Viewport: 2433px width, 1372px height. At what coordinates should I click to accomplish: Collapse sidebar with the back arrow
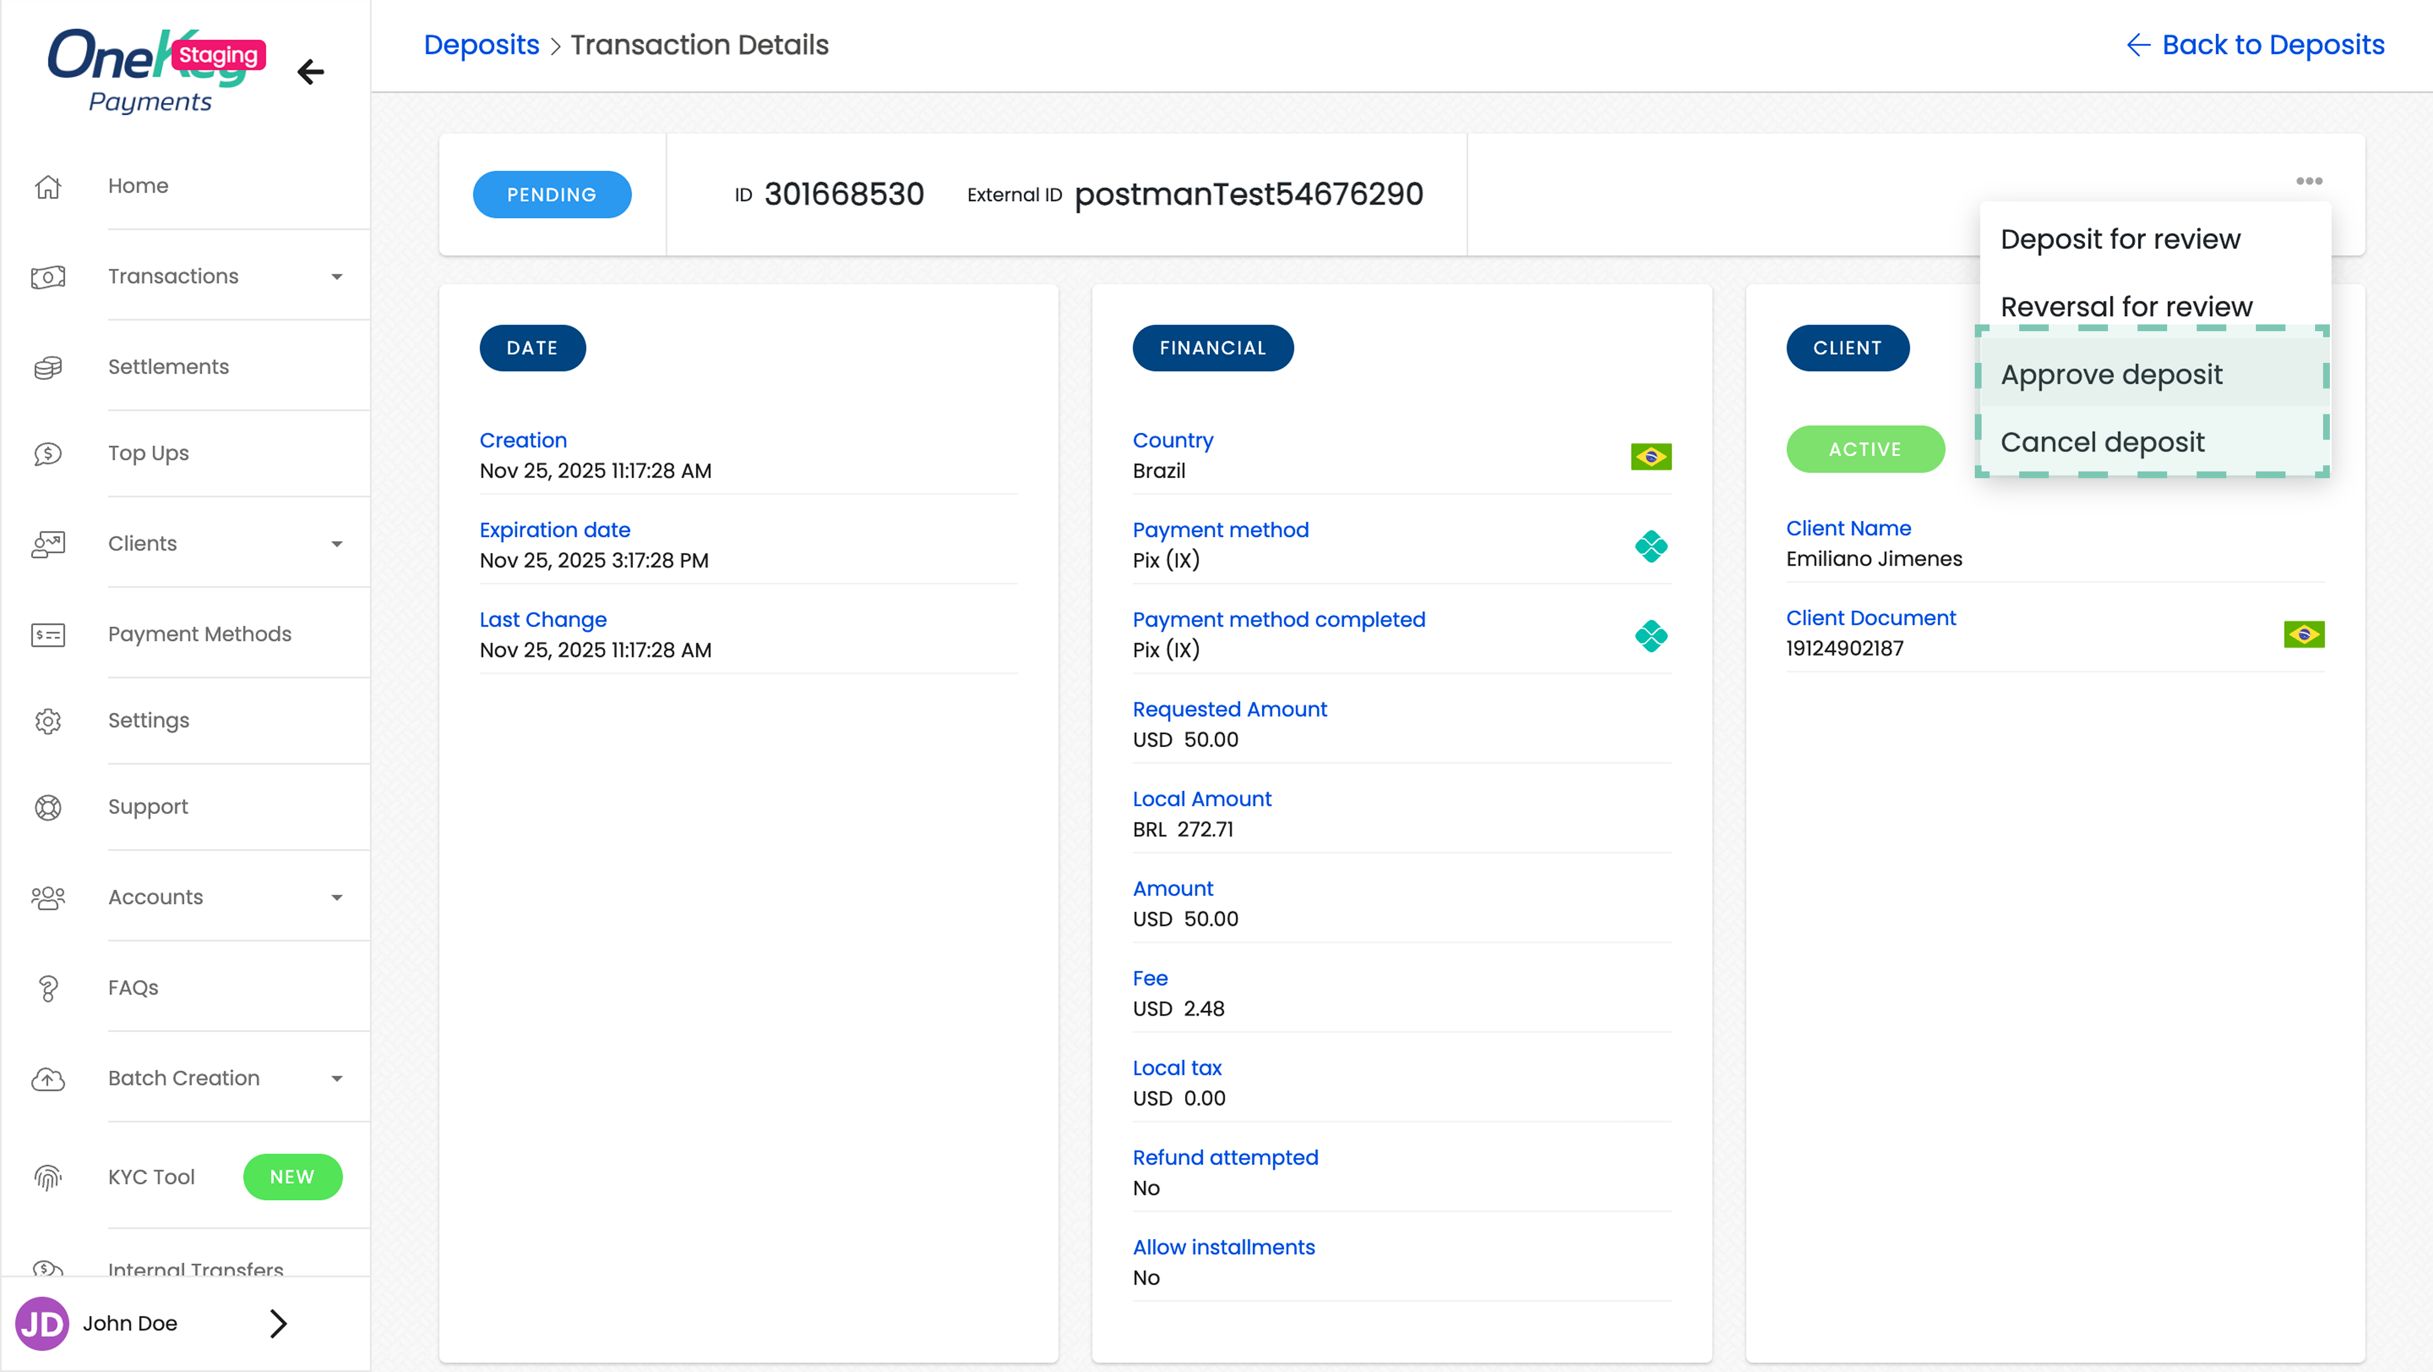coord(311,72)
